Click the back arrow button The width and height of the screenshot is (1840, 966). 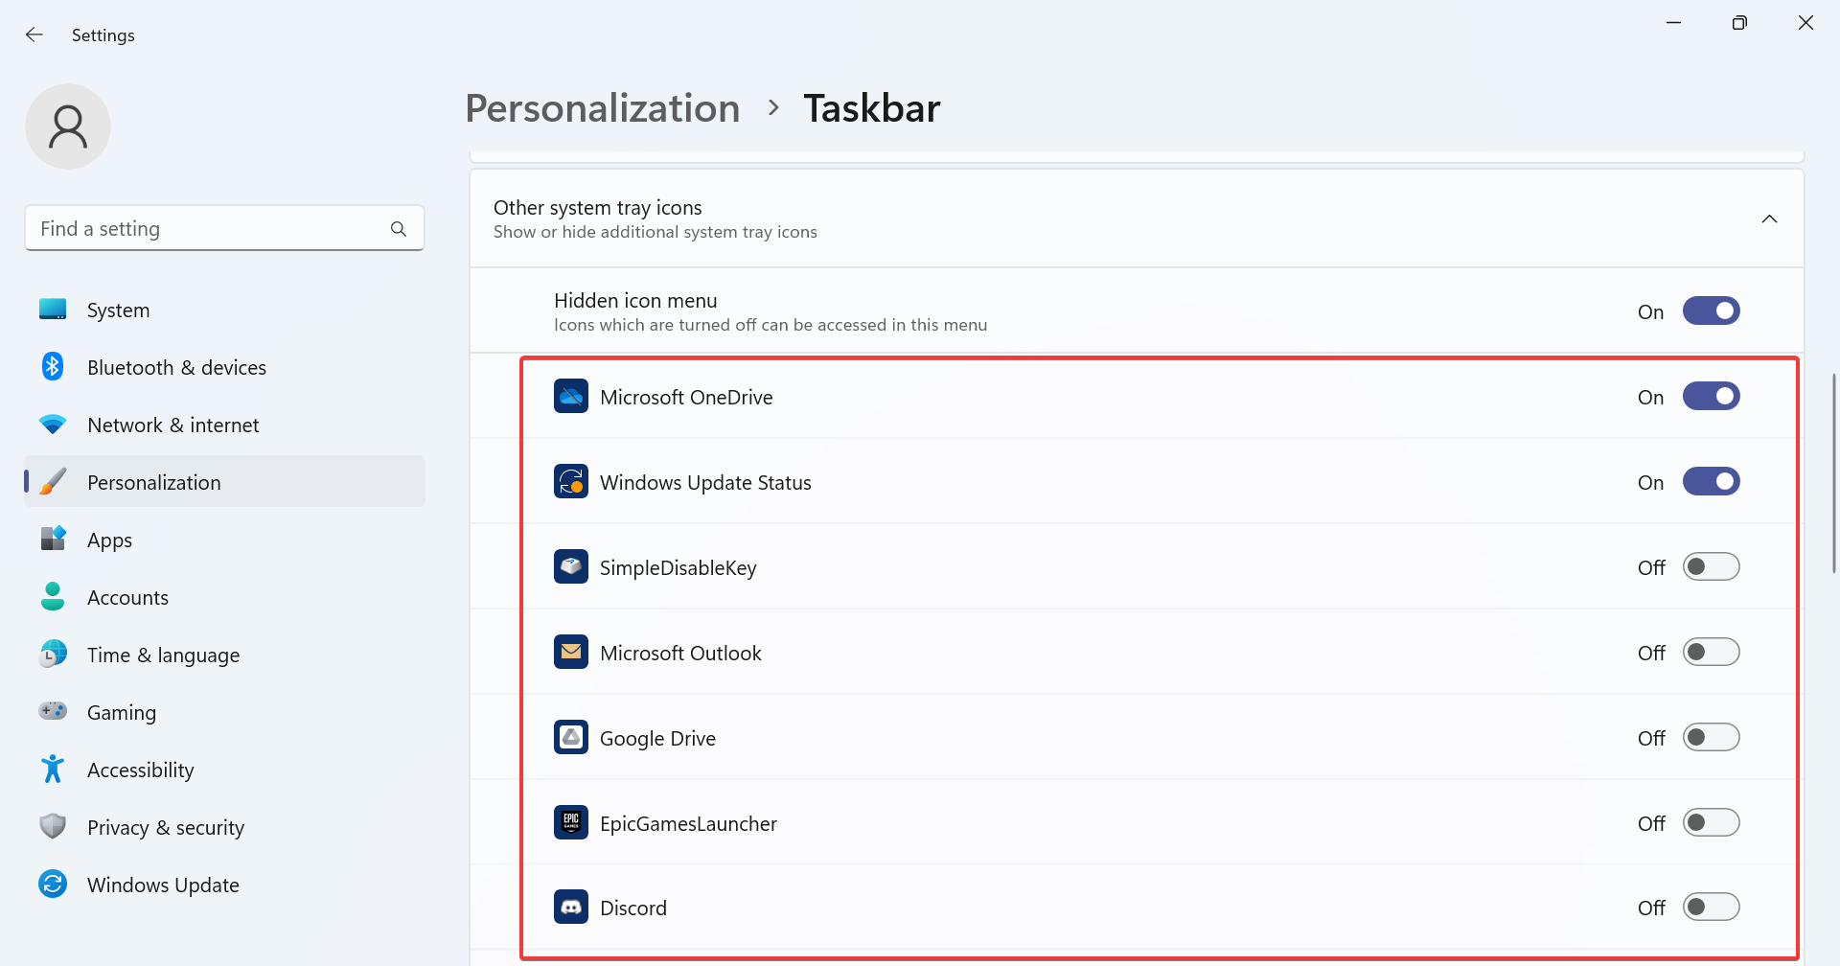coord(34,35)
